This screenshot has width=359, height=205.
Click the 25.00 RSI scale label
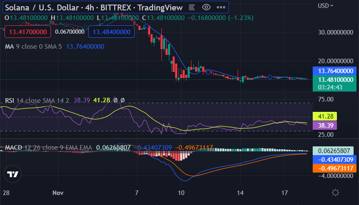(326, 135)
